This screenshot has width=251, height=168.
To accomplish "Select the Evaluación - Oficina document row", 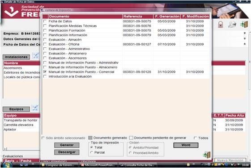I will pyautogui.click(x=126, y=44).
